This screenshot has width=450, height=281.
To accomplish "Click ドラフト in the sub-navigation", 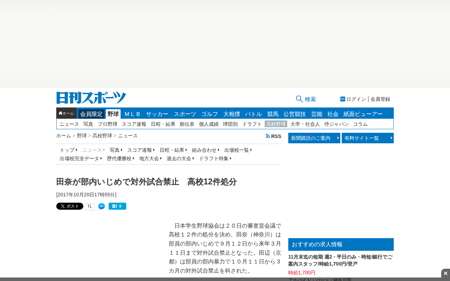I will point(252,124).
